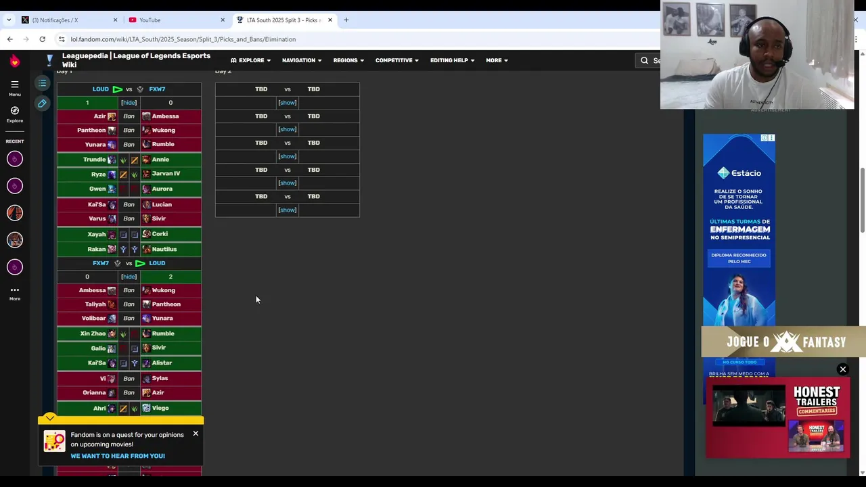Open Leaguepedia wiki title link

pos(136,60)
